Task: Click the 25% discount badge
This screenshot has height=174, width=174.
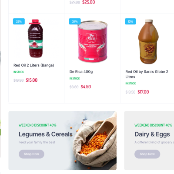Action: coord(19,21)
